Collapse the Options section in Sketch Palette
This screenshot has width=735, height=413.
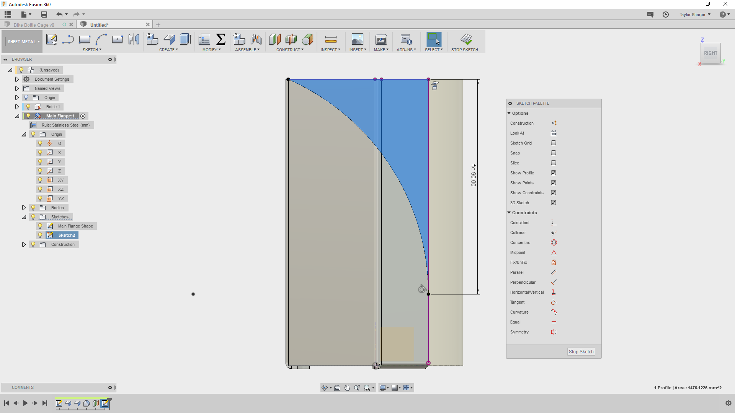coord(509,113)
